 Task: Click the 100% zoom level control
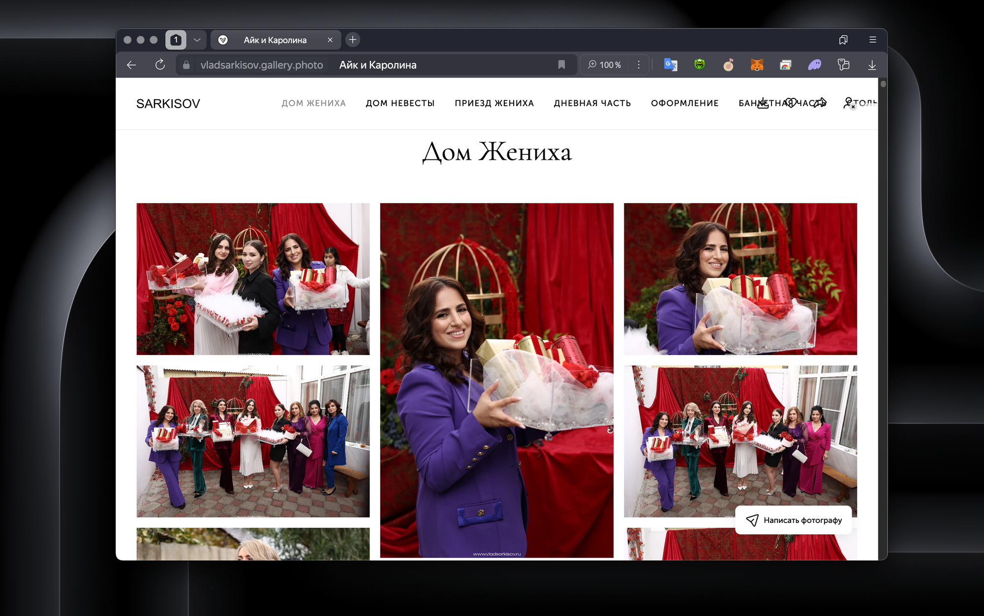[605, 65]
